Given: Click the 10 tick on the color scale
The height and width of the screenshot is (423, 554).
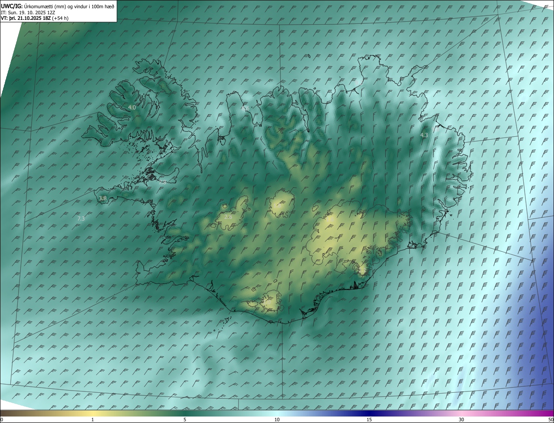Looking at the screenshot, I should coord(277,420).
